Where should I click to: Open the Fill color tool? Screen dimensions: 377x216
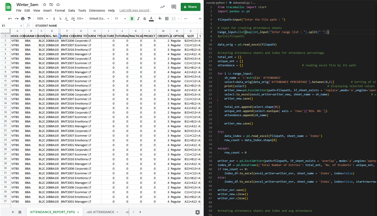point(160,18)
